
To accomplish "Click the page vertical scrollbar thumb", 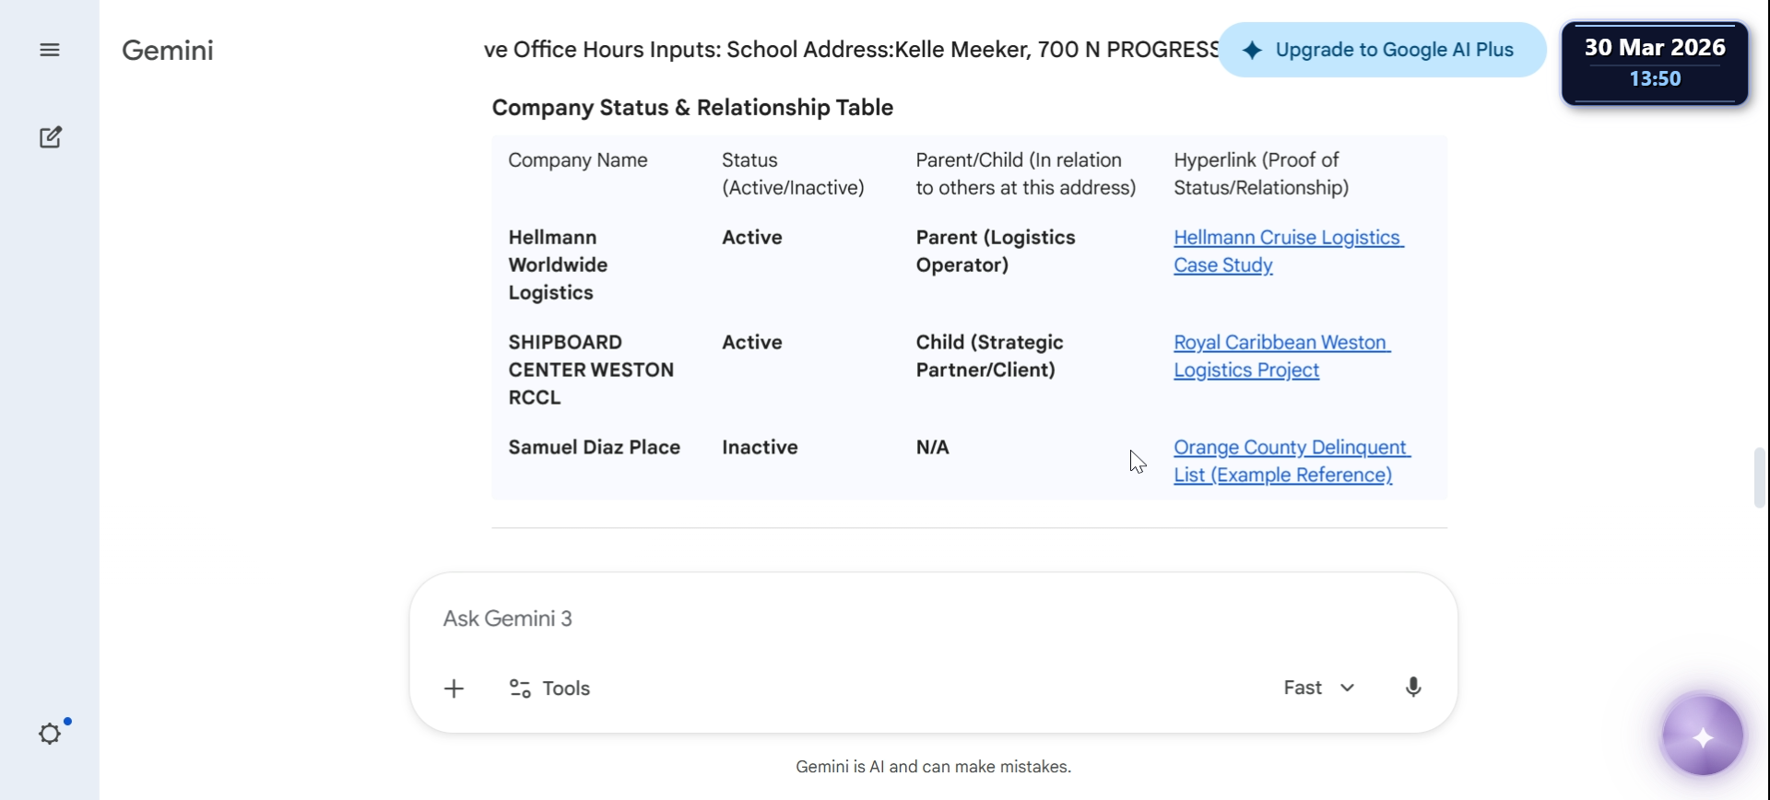I will [x=1759, y=476].
